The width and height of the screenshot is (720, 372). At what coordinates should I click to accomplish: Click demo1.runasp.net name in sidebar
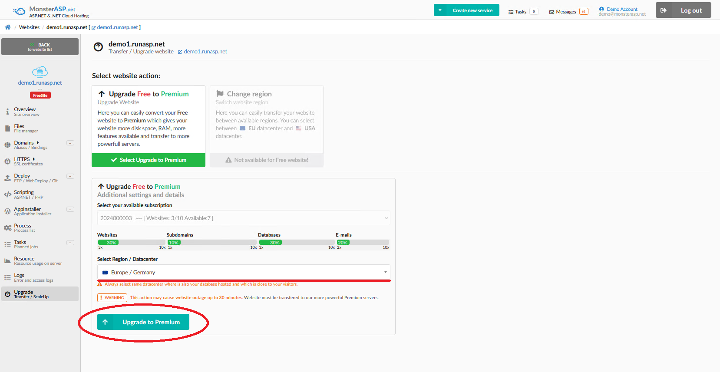point(40,83)
